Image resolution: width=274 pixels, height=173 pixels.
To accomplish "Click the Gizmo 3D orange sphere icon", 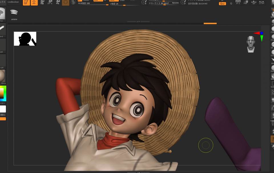I will point(66,3).
